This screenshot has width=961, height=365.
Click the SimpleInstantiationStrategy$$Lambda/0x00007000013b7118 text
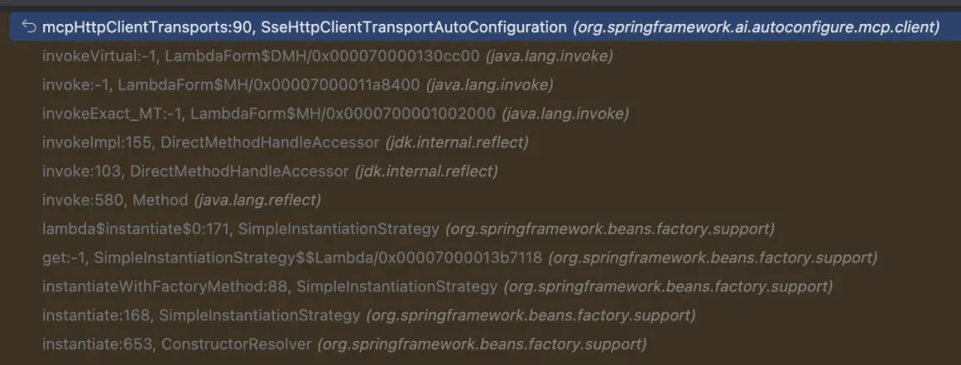click(318, 258)
